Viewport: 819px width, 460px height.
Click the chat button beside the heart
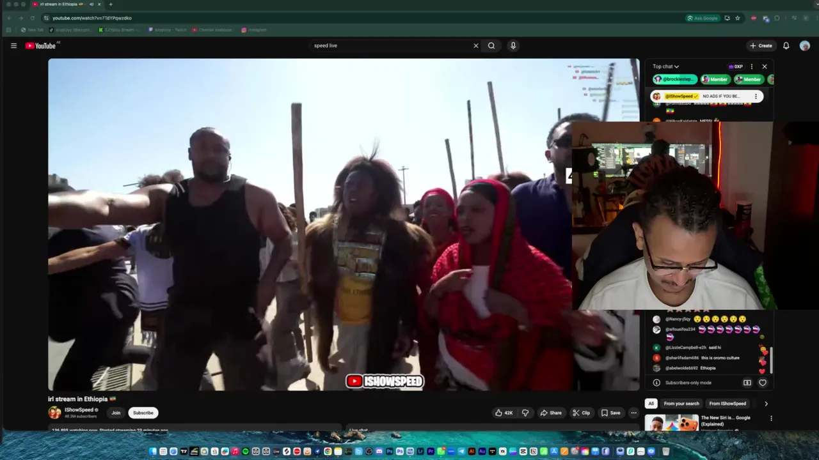pos(747,383)
